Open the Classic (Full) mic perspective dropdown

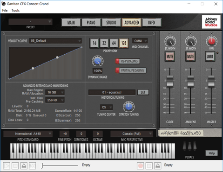click(x=132, y=134)
